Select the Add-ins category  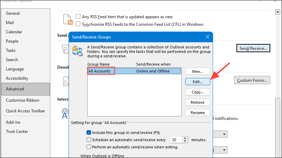(x=13, y=122)
